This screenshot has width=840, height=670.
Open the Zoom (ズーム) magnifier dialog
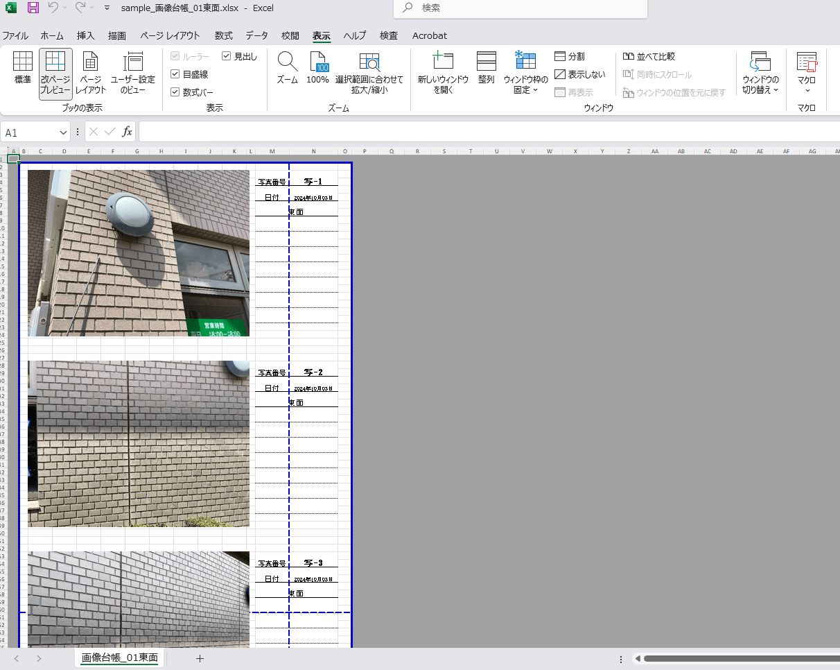tap(287, 69)
